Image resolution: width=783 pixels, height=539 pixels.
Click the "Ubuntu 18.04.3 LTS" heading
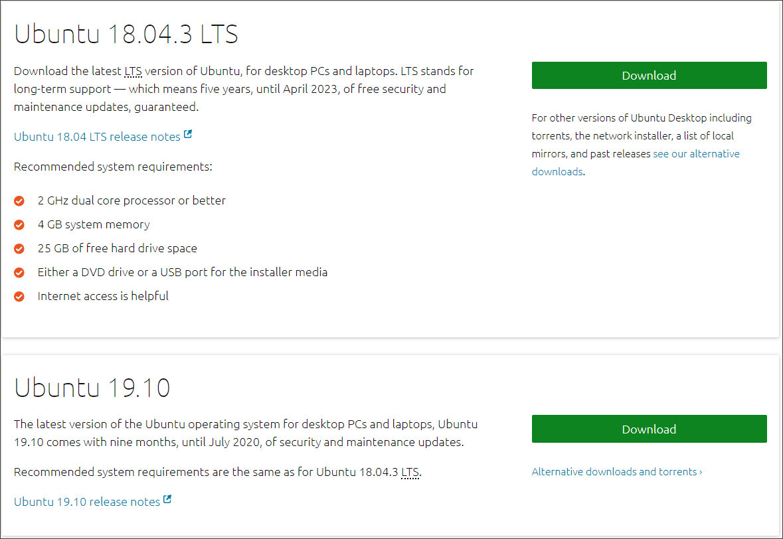(x=126, y=34)
